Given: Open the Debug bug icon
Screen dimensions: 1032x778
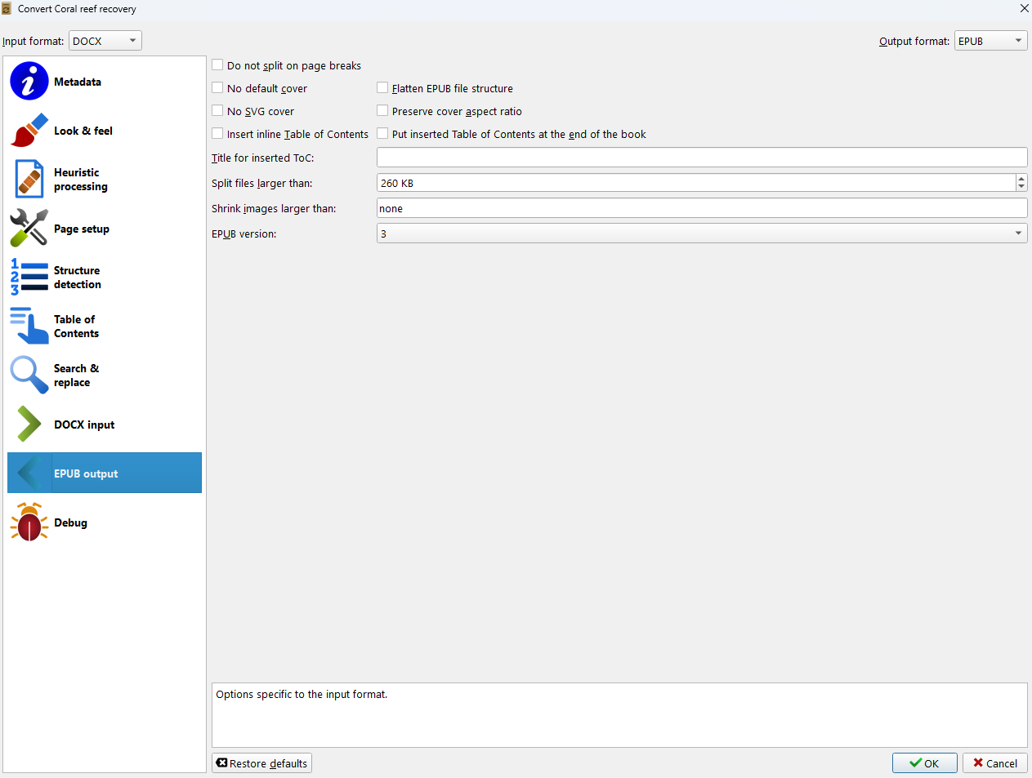Looking at the screenshot, I should (x=29, y=522).
